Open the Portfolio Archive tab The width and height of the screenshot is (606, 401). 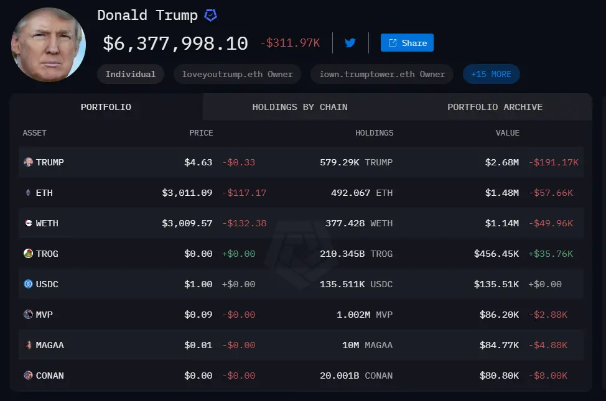point(495,107)
